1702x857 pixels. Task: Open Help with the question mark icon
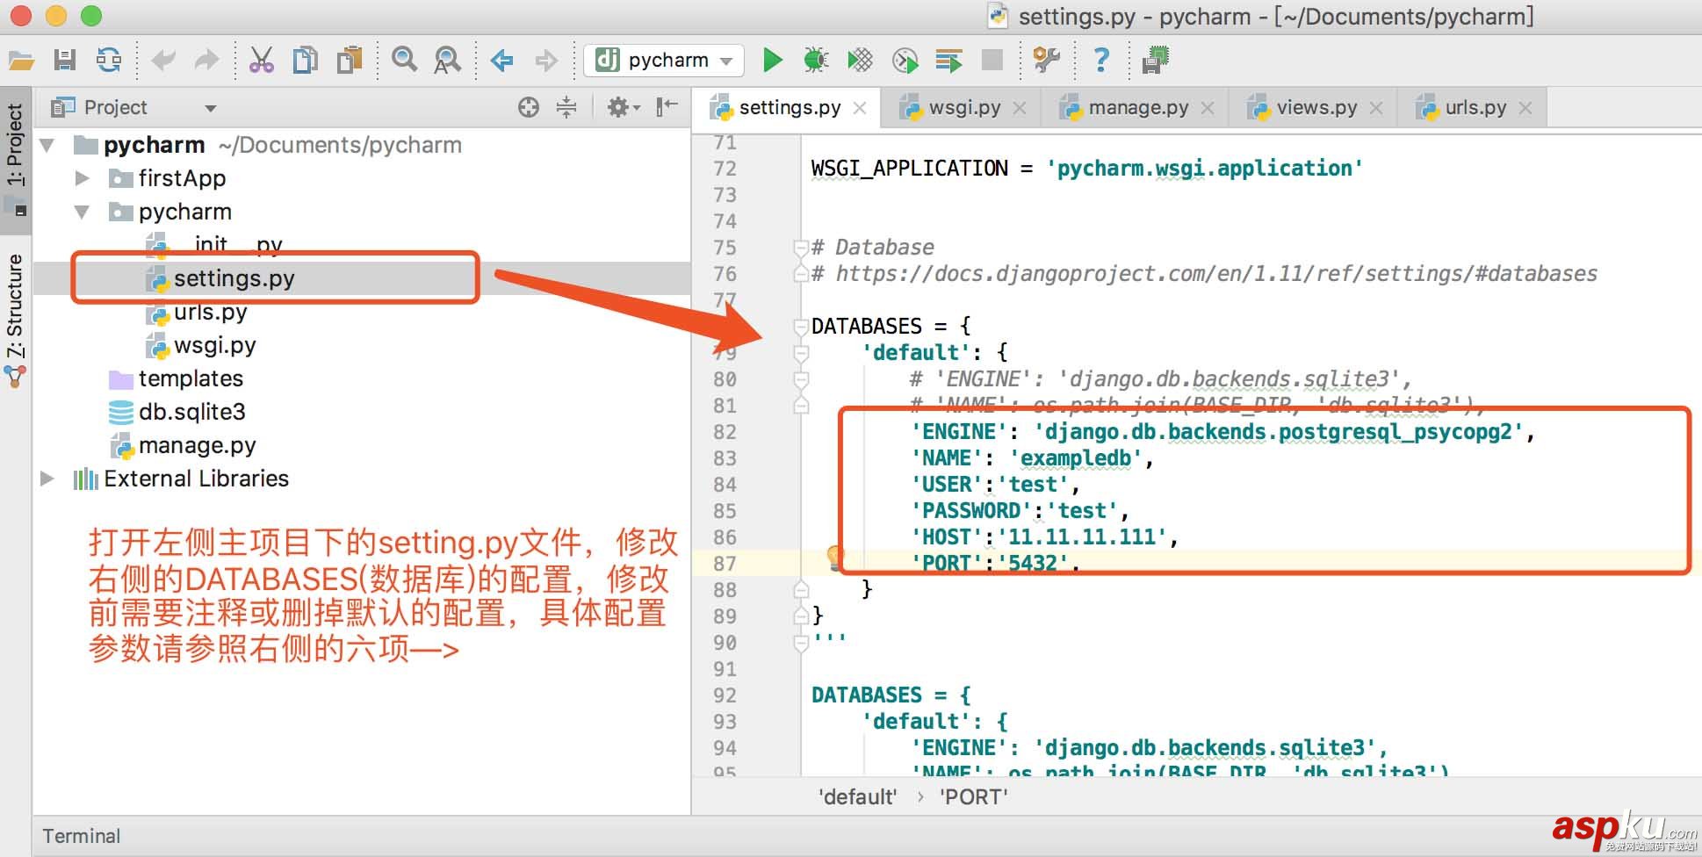point(1102,60)
